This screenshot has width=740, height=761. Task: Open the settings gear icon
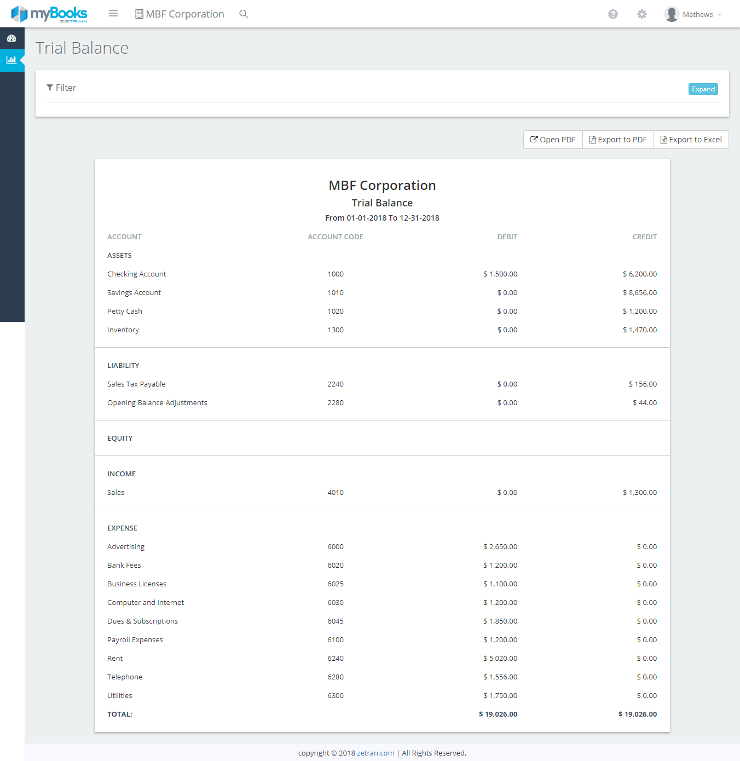(642, 14)
